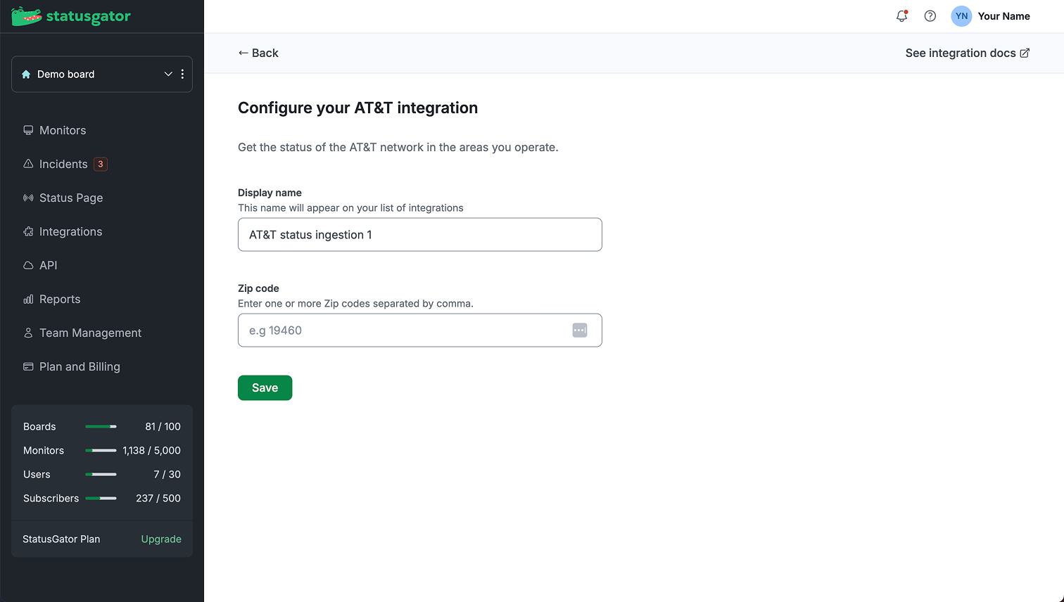Open Demo board three-dot options menu
This screenshot has width=1064, height=602.
182,74
